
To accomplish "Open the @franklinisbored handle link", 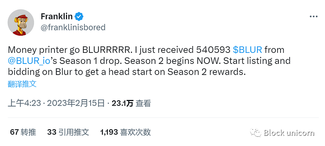I will 73,27.
